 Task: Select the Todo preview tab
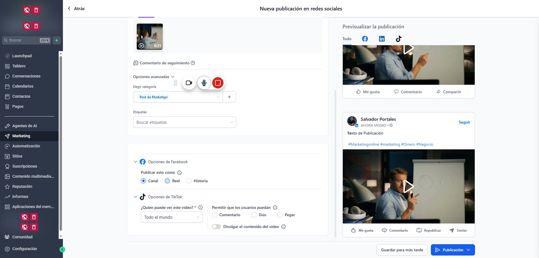tap(347, 39)
